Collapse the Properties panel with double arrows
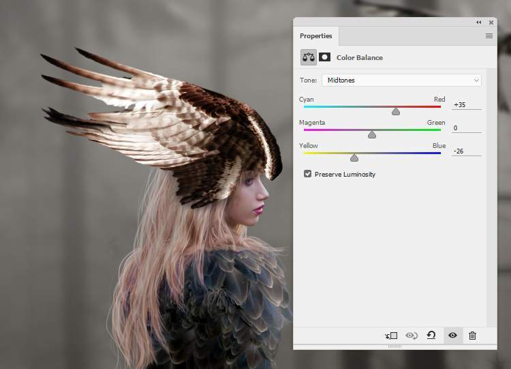 point(478,23)
